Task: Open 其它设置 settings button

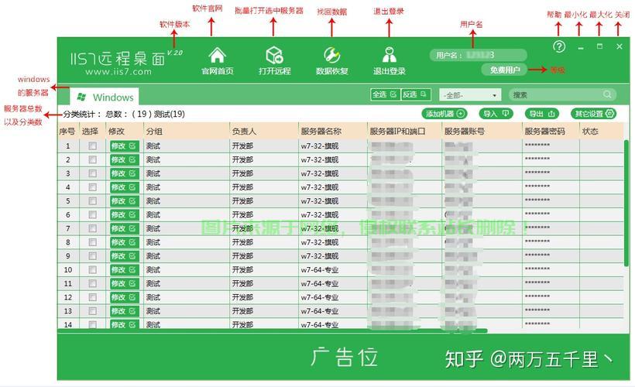Action: coord(594,114)
